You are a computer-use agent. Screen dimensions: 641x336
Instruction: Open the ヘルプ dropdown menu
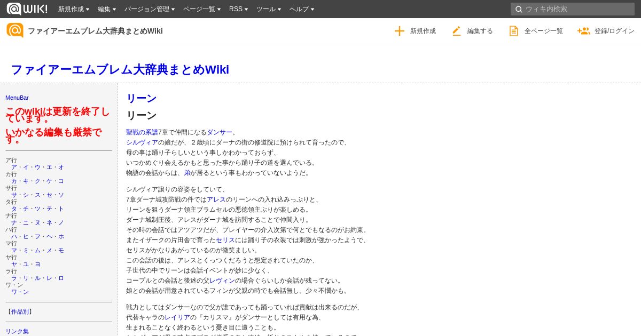click(x=302, y=9)
